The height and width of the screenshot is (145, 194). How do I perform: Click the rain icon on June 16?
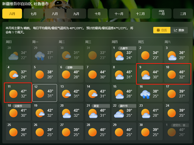tap(145, 94)
